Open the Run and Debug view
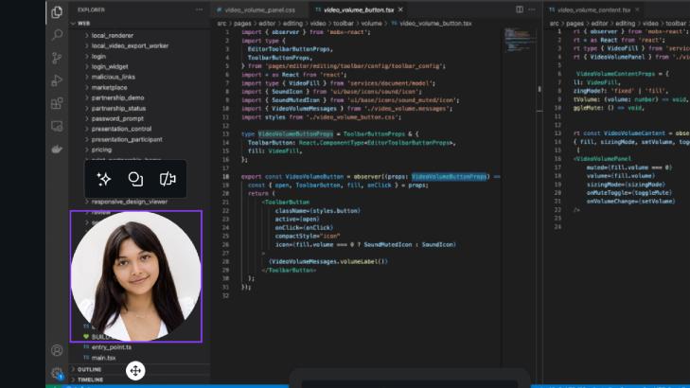 tap(57, 80)
